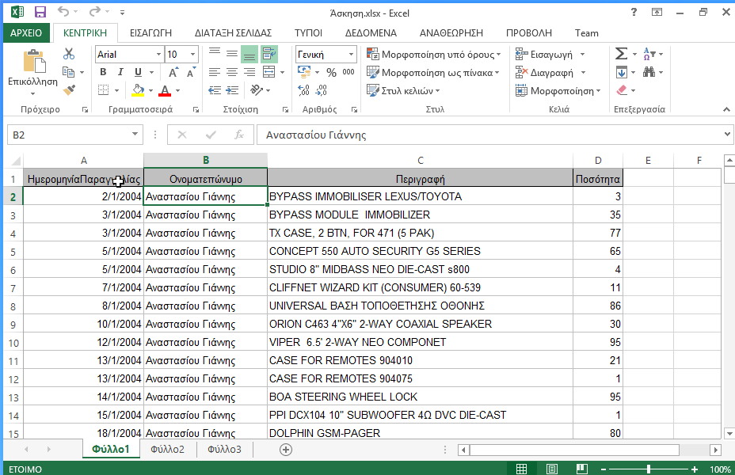The width and height of the screenshot is (735, 475).
Task: Open the font size 10 dropdown
Action: click(x=192, y=55)
